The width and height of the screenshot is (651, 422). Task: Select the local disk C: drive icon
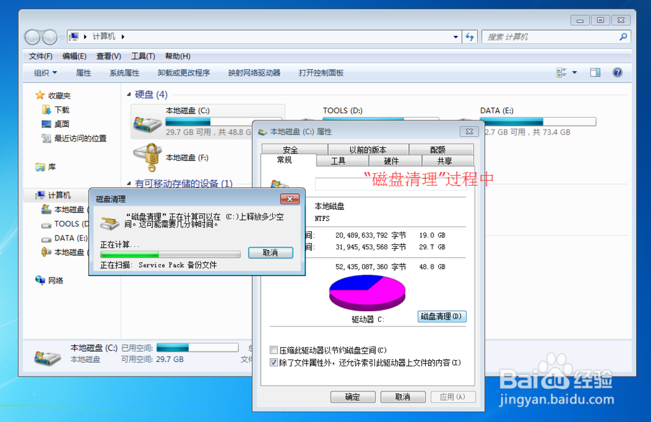(147, 124)
